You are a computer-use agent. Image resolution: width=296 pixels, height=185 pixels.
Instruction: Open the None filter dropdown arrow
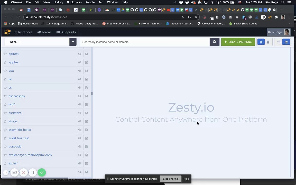[73, 42]
